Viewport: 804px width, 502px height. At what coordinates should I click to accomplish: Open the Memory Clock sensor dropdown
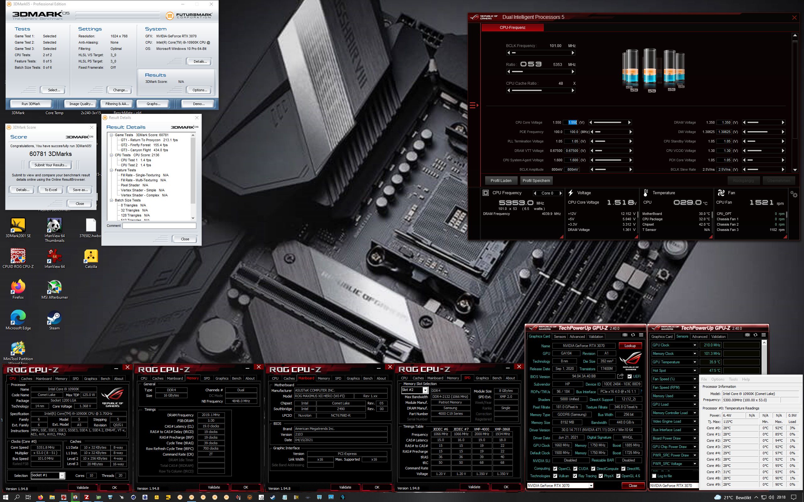(x=694, y=354)
